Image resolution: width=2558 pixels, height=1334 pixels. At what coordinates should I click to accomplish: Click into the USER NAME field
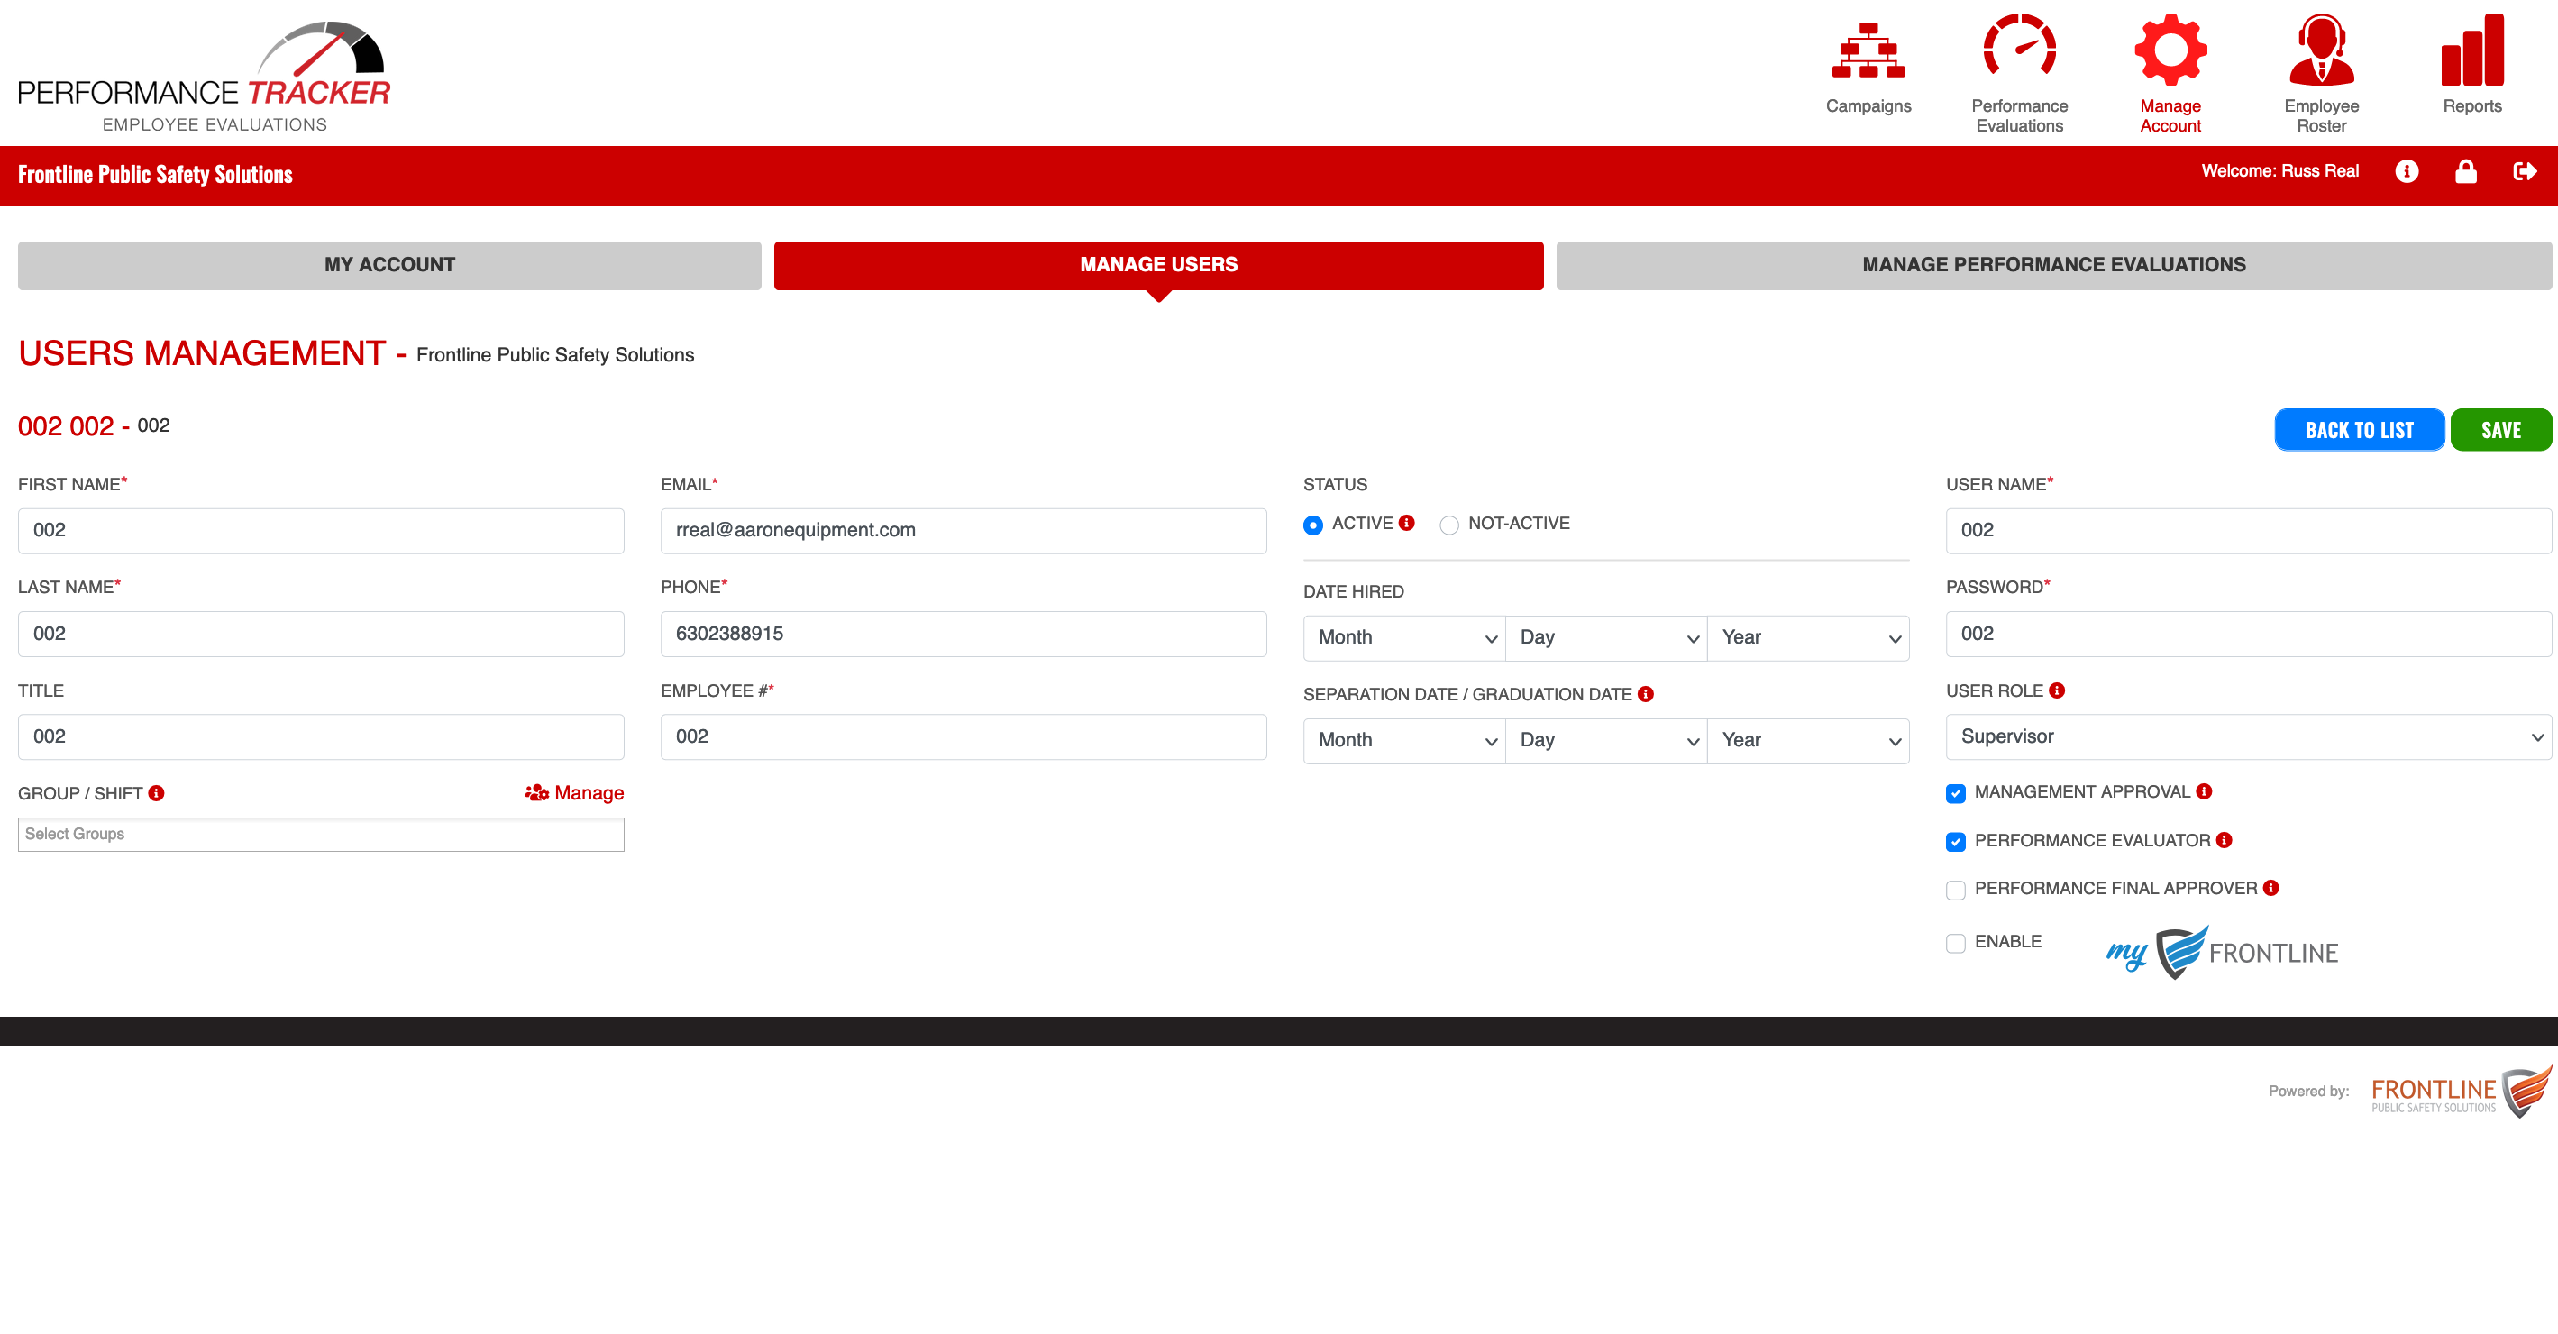click(x=2248, y=532)
